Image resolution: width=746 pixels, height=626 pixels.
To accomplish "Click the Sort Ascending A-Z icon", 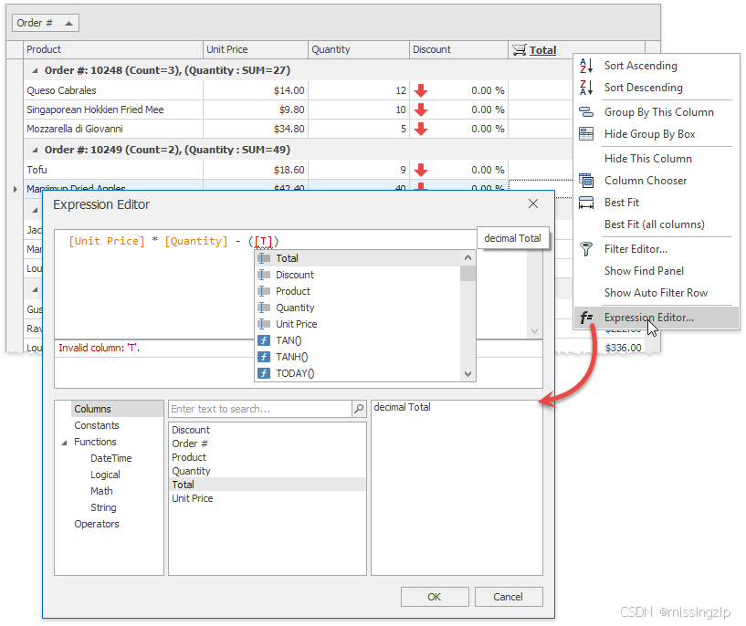I will 586,66.
